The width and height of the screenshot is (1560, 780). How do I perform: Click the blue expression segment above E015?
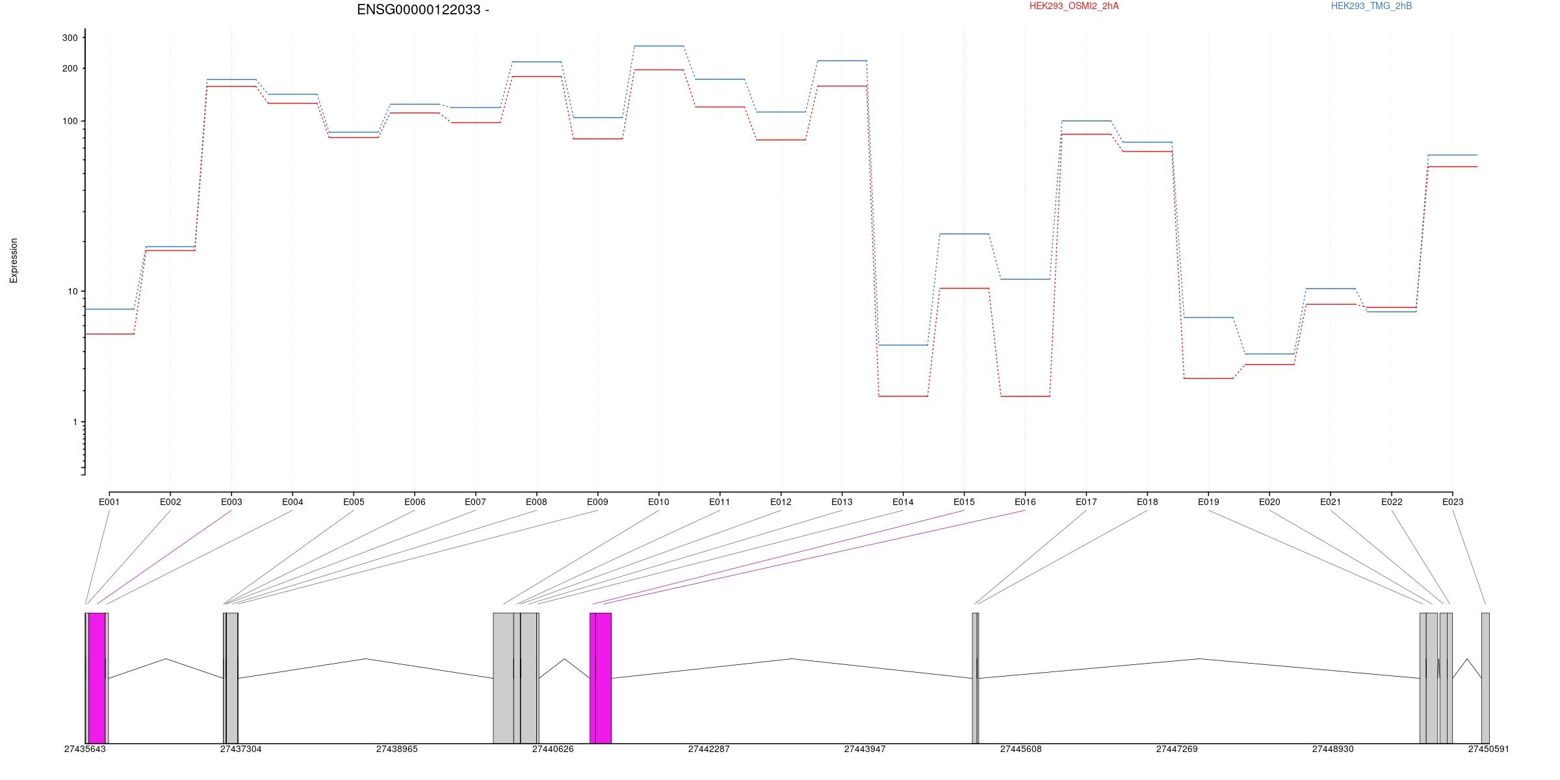964,234
